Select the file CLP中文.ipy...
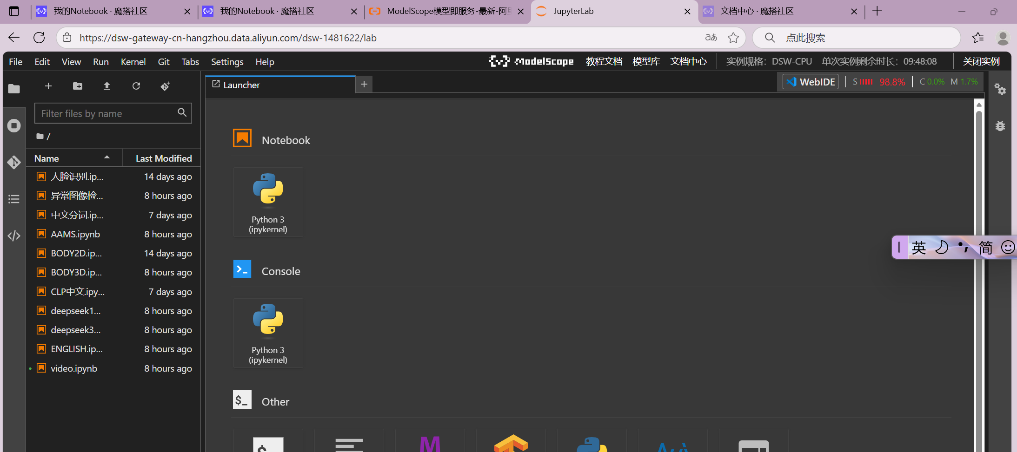Viewport: 1017px width, 452px height. [113, 292]
